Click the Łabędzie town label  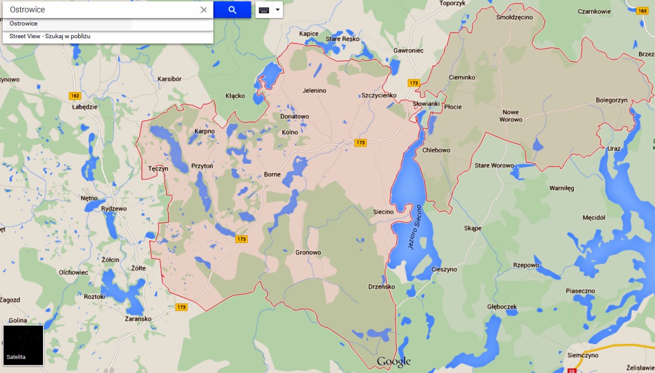point(85,106)
